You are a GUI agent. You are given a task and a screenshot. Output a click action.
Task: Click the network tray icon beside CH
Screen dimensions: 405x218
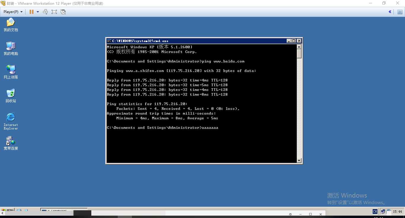383,211
